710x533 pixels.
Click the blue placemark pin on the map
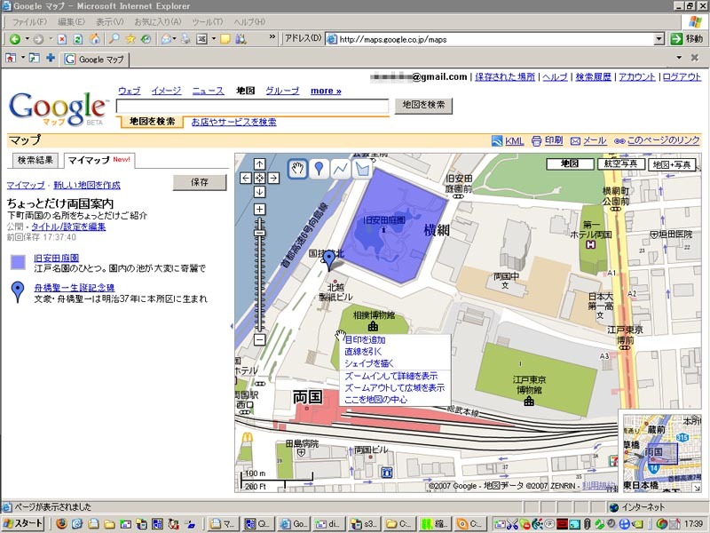coord(329,259)
